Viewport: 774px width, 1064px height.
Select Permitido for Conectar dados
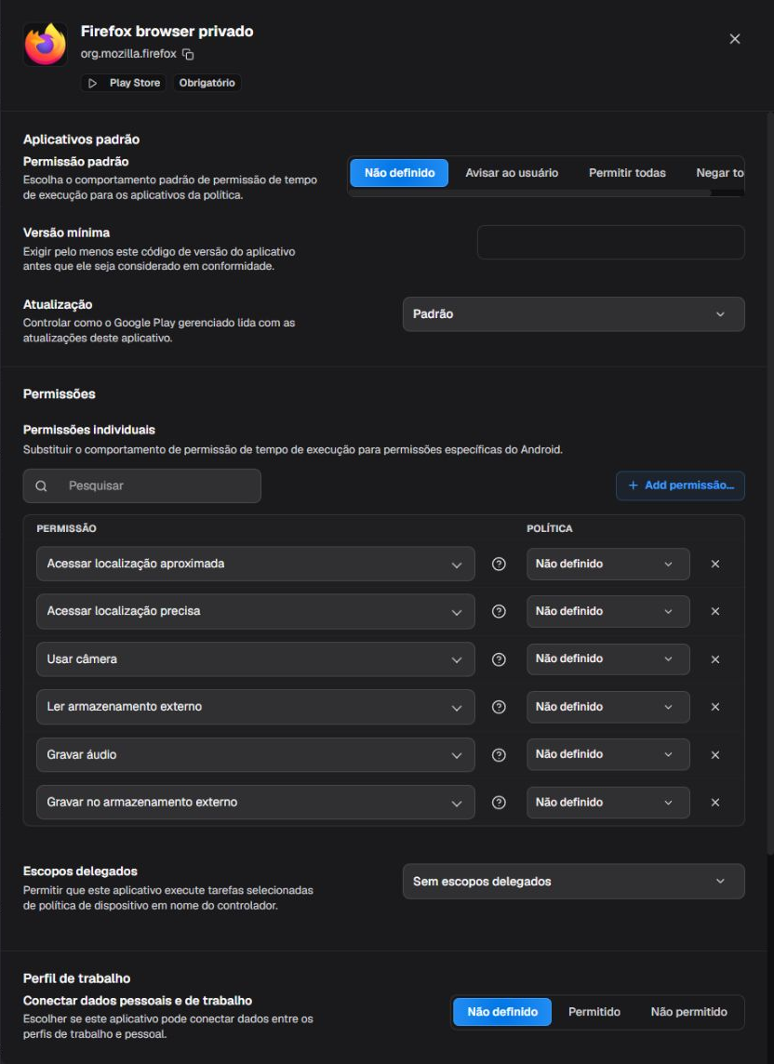coord(594,1012)
